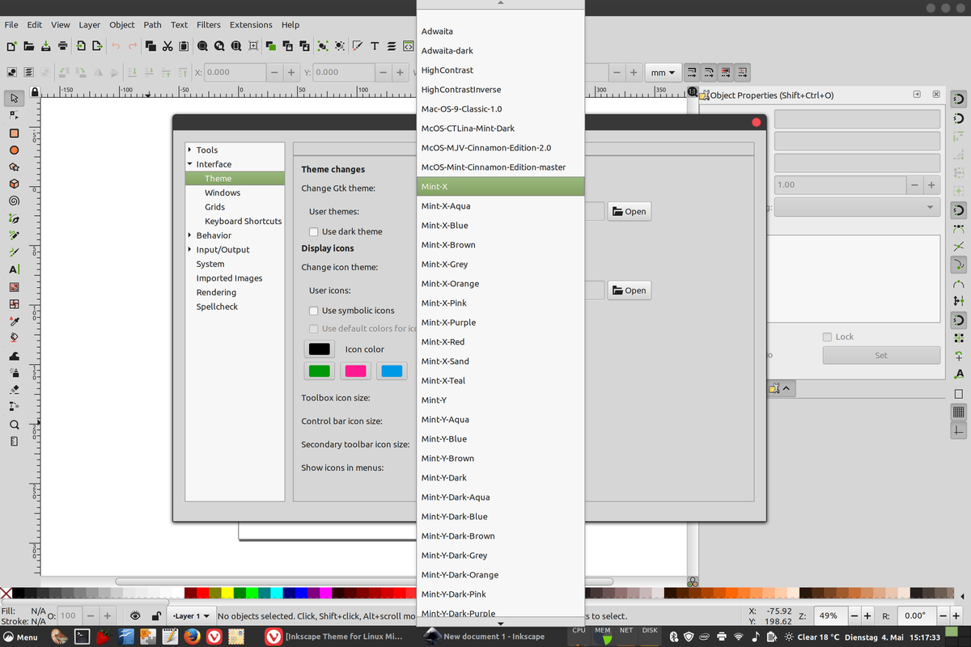
Task: Select the Ellipse tool
Action: pyautogui.click(x=14, y=150)
